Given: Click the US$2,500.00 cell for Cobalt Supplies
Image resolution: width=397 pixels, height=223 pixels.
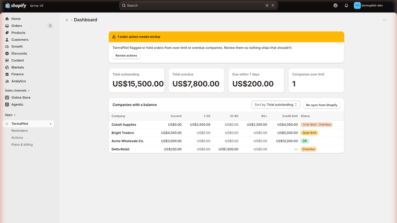Looking at the screenshot, I should coord(257,124).
